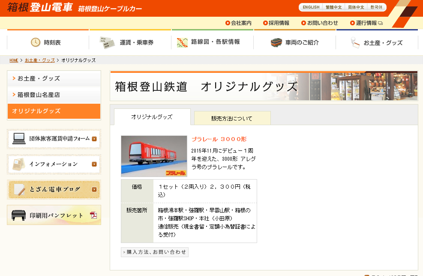Click 購入方法、お問い合わせ button

pos(155,252)
